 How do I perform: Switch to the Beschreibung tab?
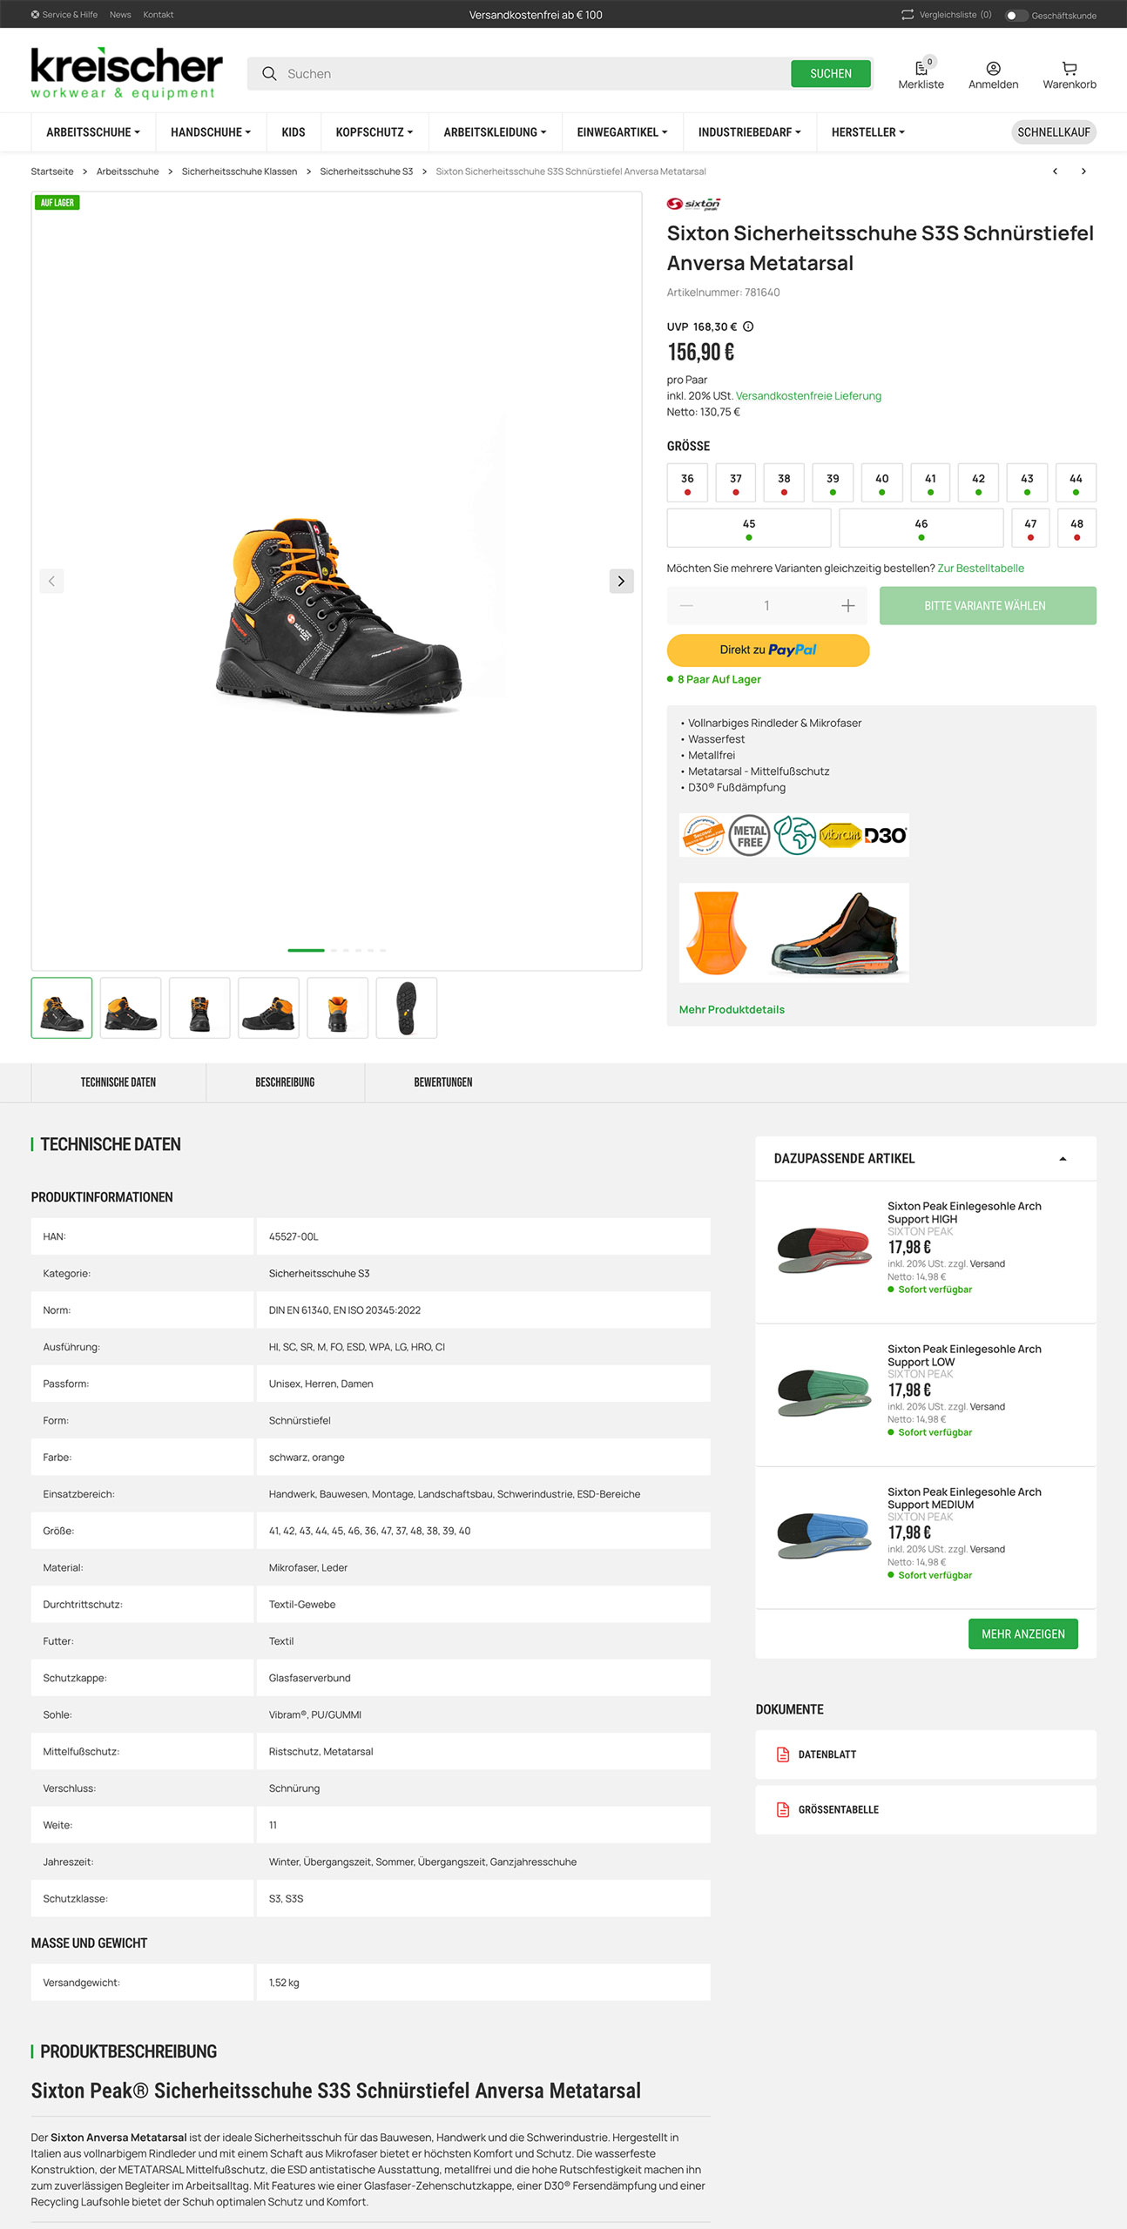click(285, 1082)
